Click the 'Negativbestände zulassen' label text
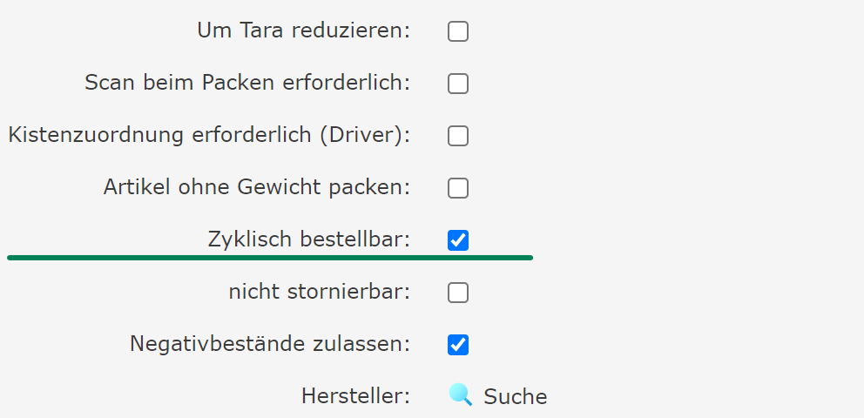Screen dimensions: 864x418 [x=269, y=344]
